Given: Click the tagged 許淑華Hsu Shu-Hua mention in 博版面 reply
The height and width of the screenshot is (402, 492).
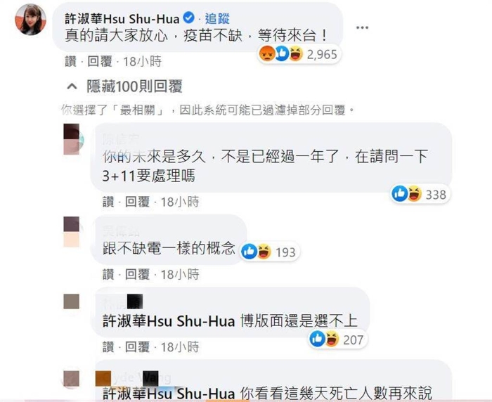Looking at the screenshot, I should (x=169, y=321).
